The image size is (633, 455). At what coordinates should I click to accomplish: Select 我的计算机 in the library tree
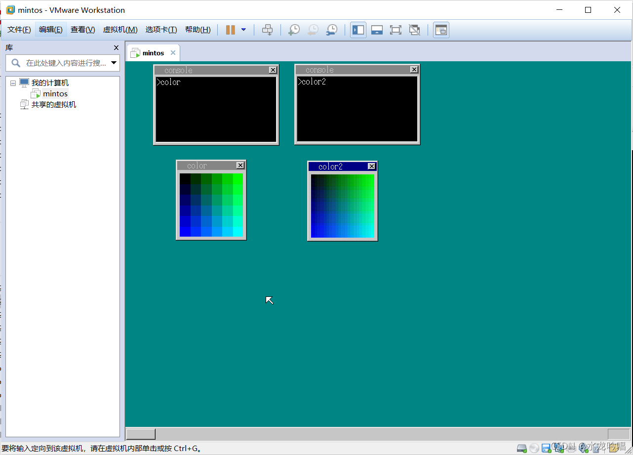click(x=50, y=83)
